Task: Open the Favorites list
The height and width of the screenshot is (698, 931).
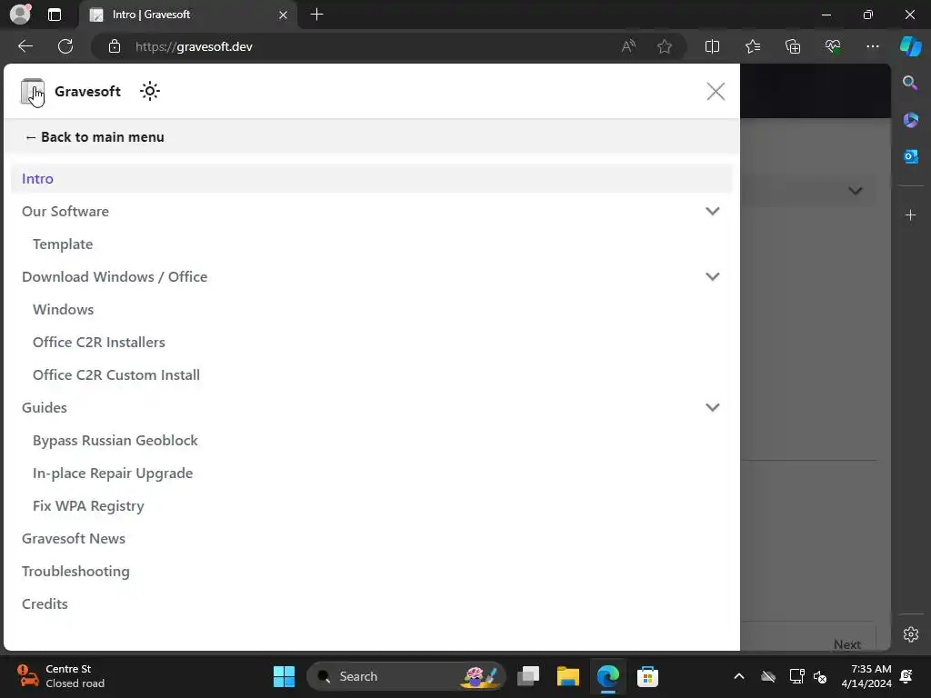Action: 752,46
